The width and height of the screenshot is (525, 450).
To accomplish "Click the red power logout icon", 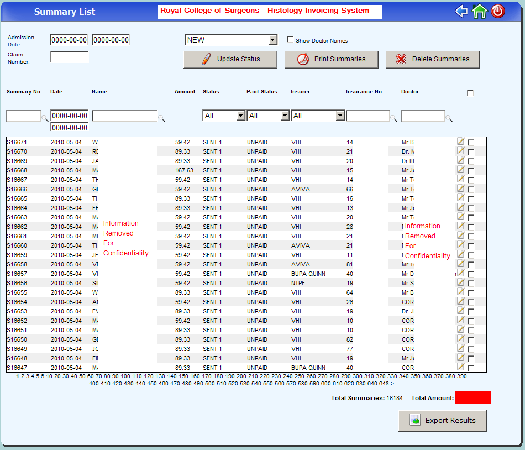I will coord(498,12).
